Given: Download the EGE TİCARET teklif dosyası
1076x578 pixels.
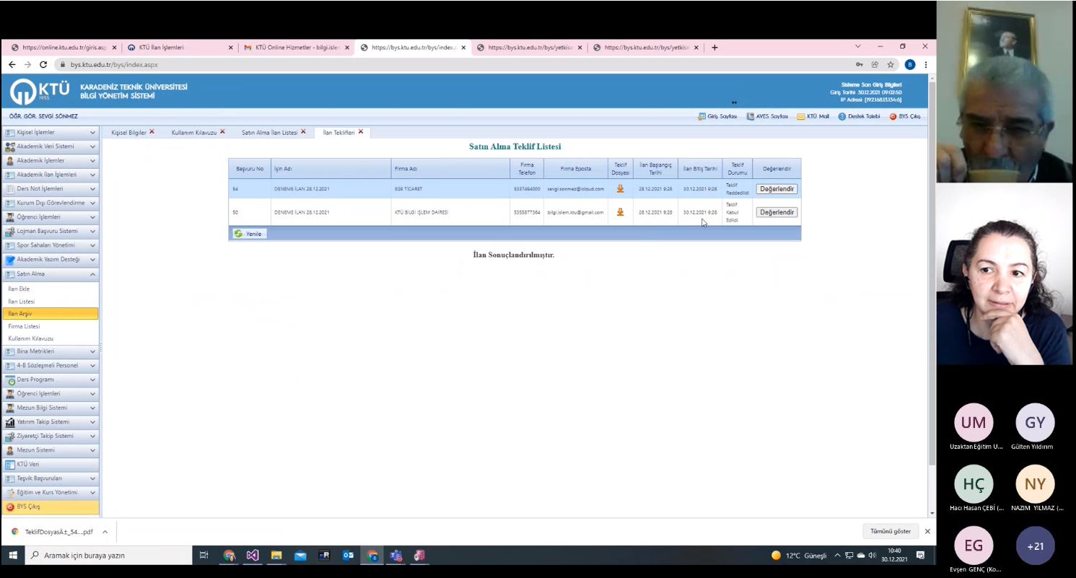Looking at the screenshot, I should coord(620,189).
